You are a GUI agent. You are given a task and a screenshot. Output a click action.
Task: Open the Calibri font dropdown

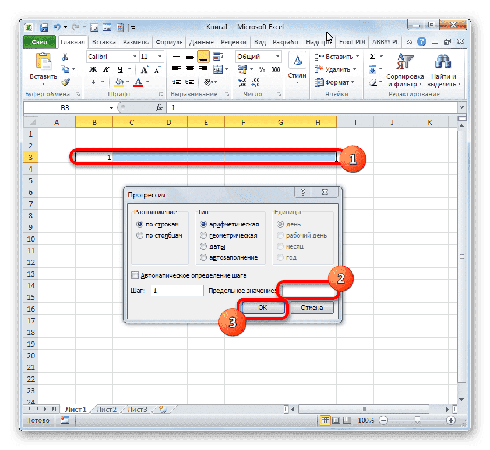[x=136, y=56]
